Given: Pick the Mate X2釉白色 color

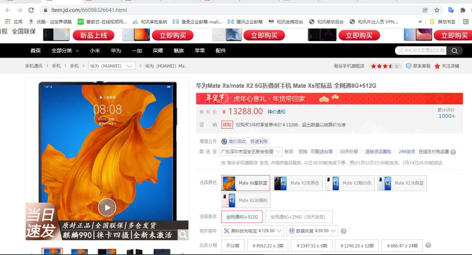Looking at the screenshot, I should point(350,183).
